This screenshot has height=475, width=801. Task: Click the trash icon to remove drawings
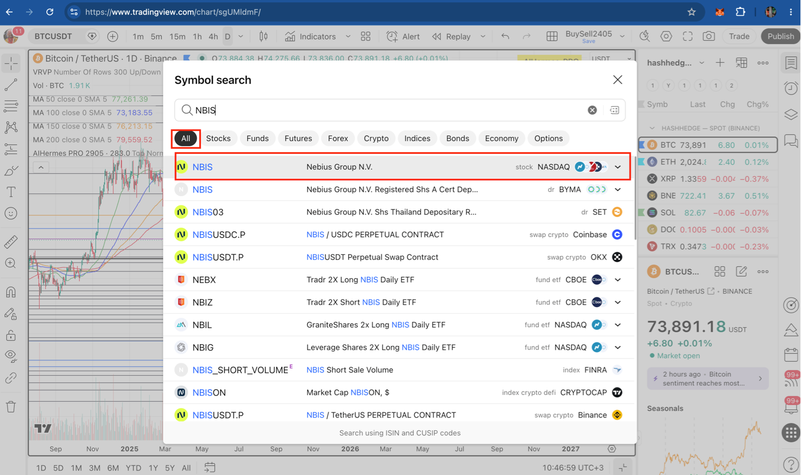tap(11, 406)
